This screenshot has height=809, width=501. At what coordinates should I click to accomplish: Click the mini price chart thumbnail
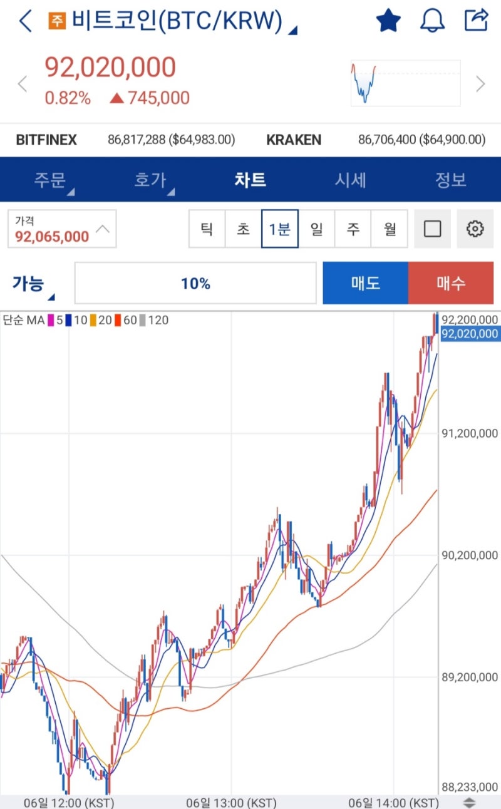(405, 82)
